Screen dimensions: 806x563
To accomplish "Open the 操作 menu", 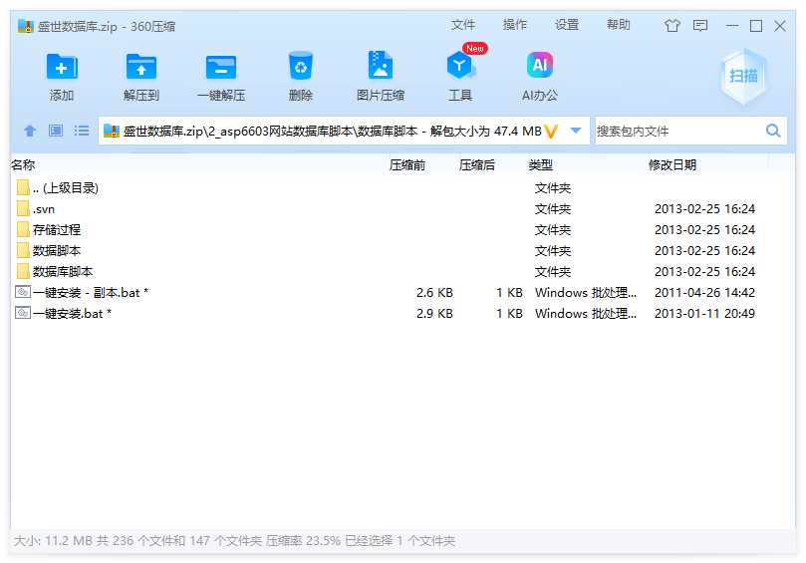I will click(514, 25).
